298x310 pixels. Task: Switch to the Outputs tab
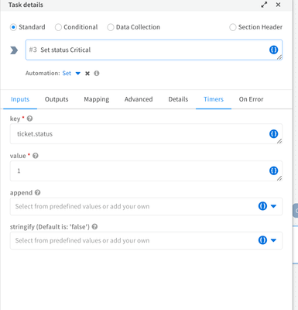point(57,99)
